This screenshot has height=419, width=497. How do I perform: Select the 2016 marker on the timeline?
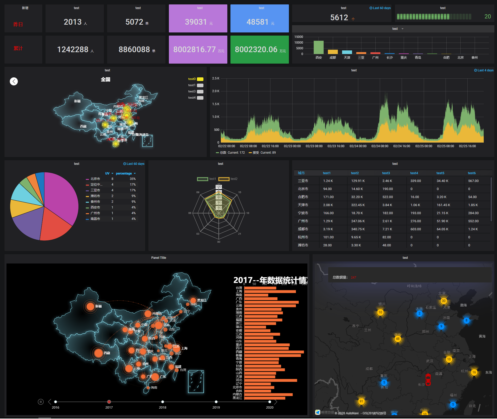pyautogui.click(x=55, y=402)
